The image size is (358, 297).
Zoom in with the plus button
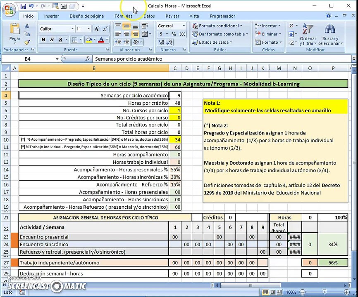346,292
